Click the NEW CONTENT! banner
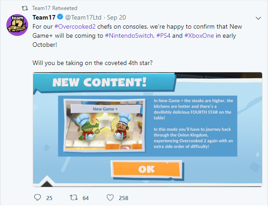Screen dimensions: 268x206 pyautogui.click(x=104, y=83)
